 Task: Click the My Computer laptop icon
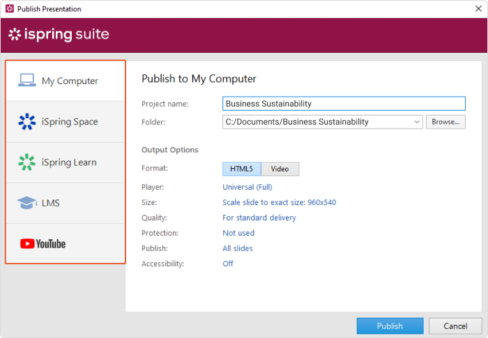click(x=26, y=81)
